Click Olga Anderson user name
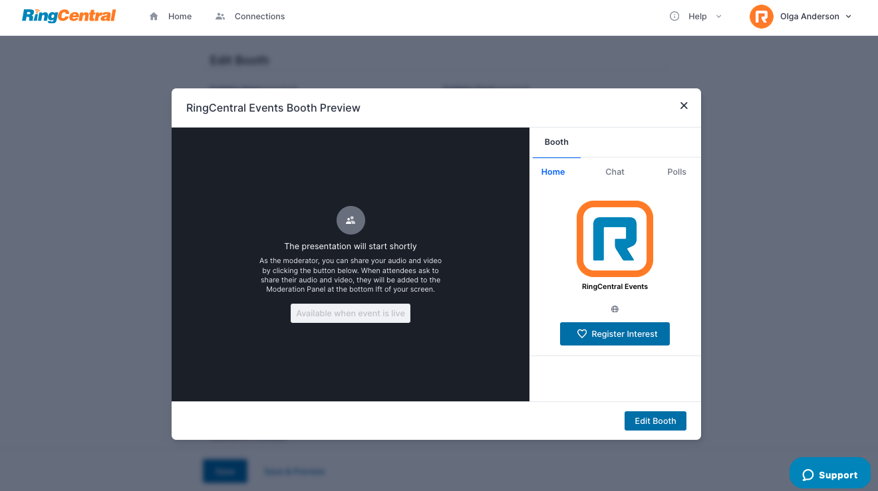The width and height of the screenshot is (878, 491). pos(809,17)
